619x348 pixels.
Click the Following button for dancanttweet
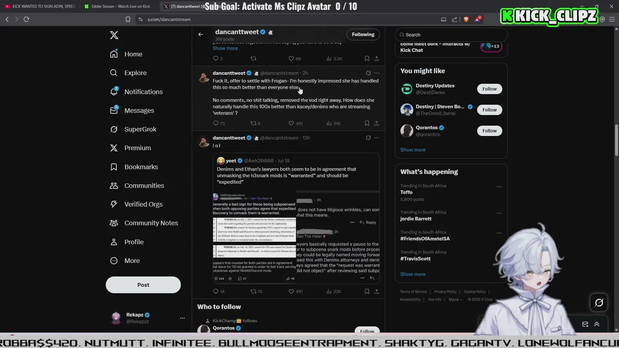coord(363,34)
